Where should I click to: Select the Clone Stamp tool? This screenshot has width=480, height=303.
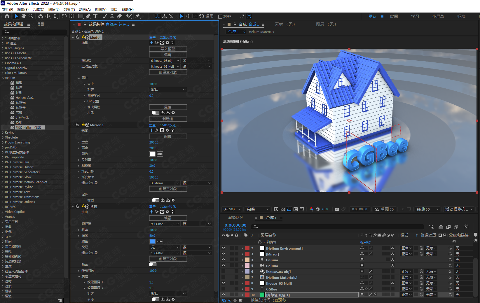[x=112, y=16]
